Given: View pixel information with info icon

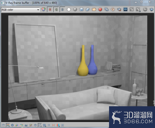Looking at the screenshot, I should click(x=12, y=125).
